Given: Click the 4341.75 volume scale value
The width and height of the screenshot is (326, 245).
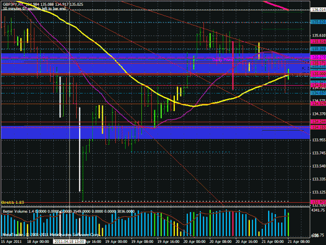Looking at the screenshot, I should coord(318,210).
